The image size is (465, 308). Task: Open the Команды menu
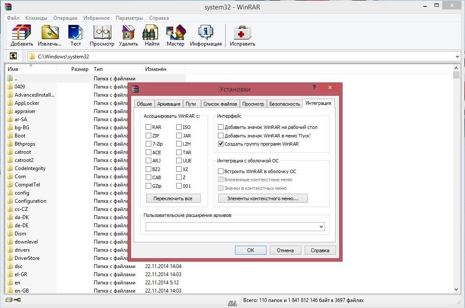pos(36,18)
